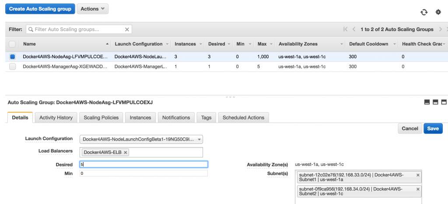This screenshot has height=204, width=448.
Task: Open the settings gear icon
Action: click(438, 12)
